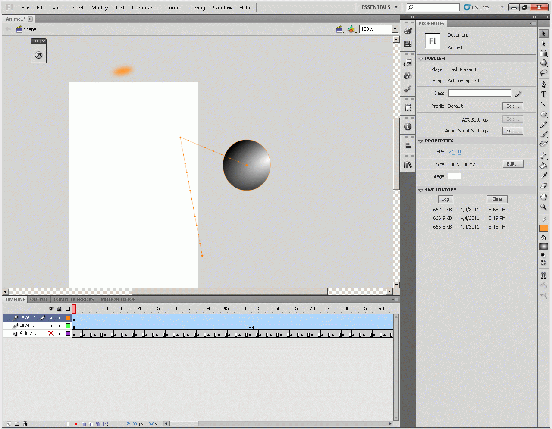This screenshot has height=429, width=552.
Task: Select the Bone tool
Action: (x=543, y=156)
